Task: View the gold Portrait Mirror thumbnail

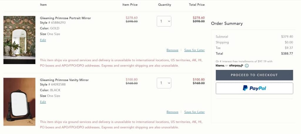Action: tap(19, 40)
